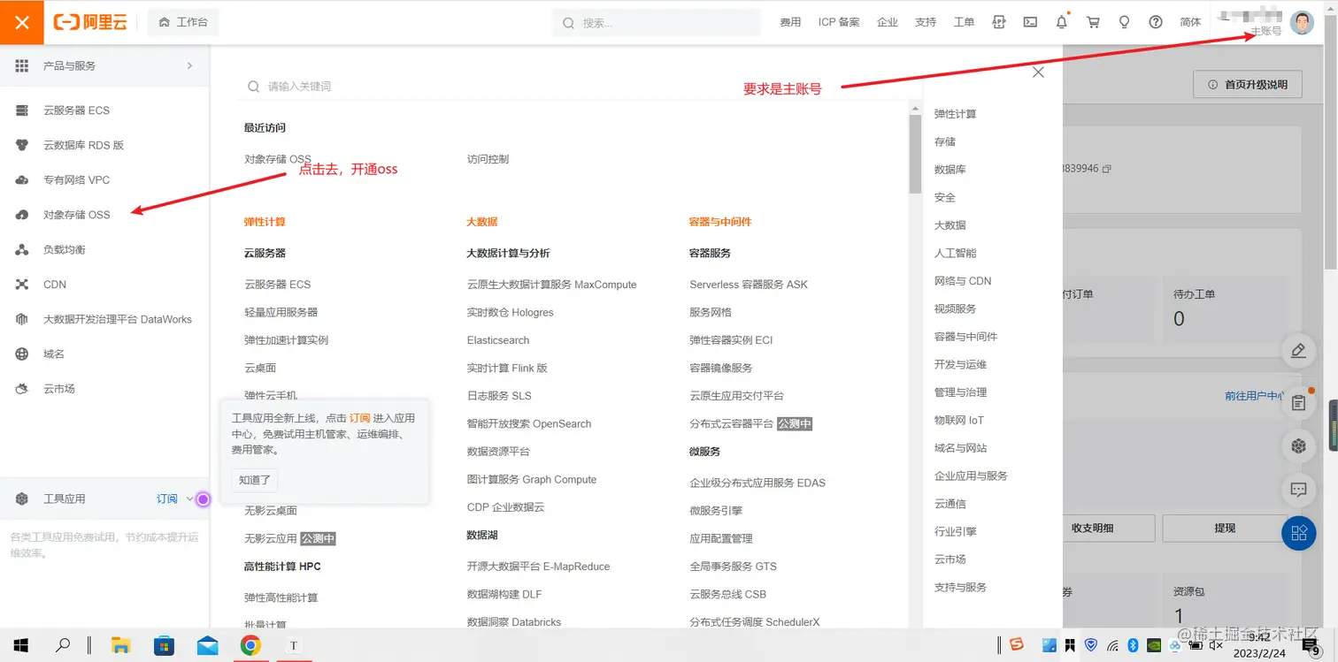Open Chrome from the taskbar

[250, 646]
